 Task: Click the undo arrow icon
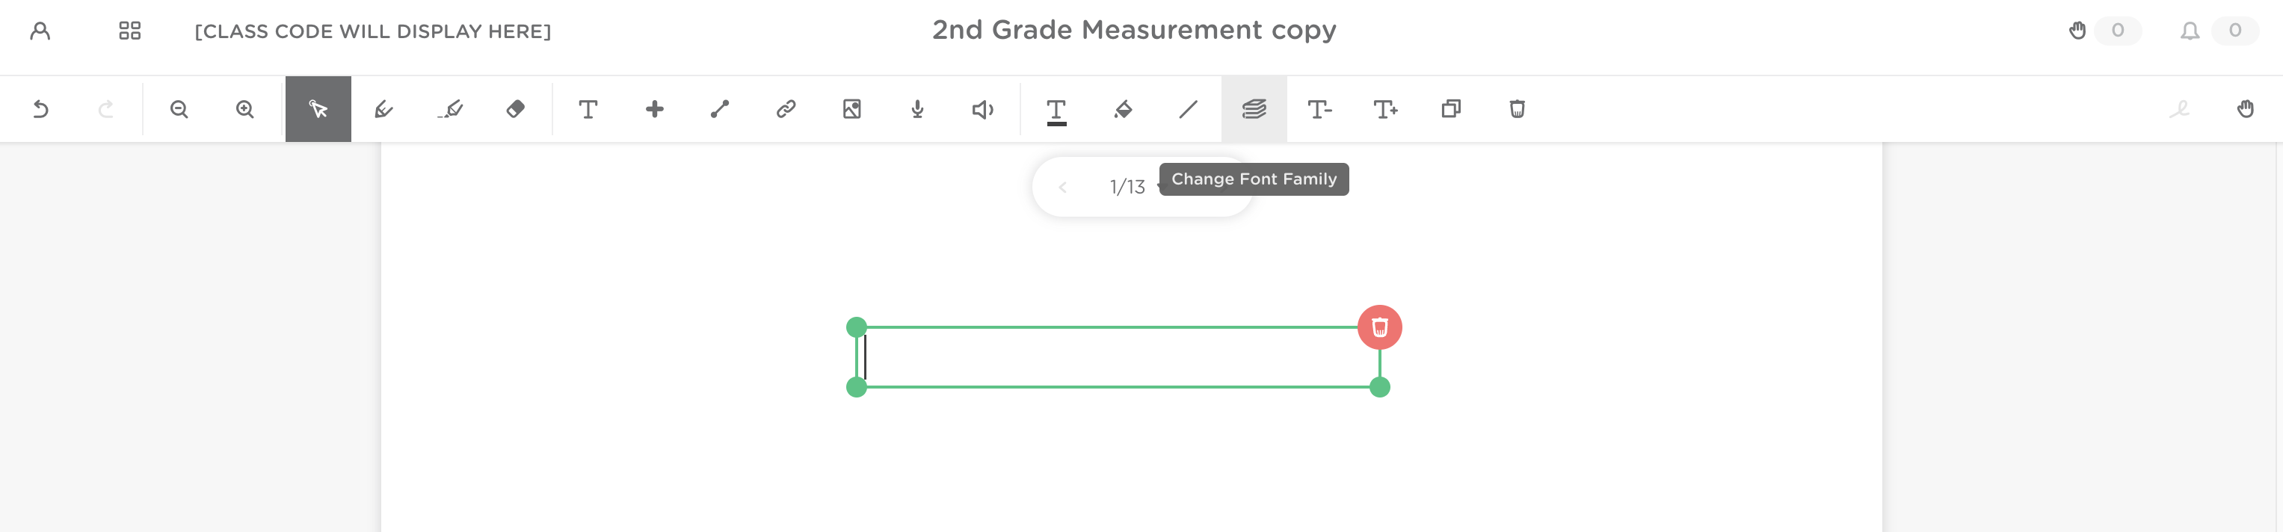click(41, 109)
